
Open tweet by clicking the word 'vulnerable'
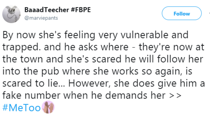[144, 35]
